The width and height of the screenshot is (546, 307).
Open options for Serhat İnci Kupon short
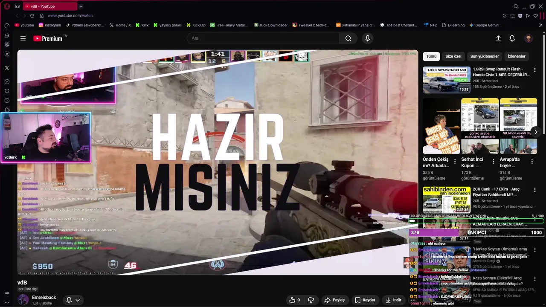(494, 162)
